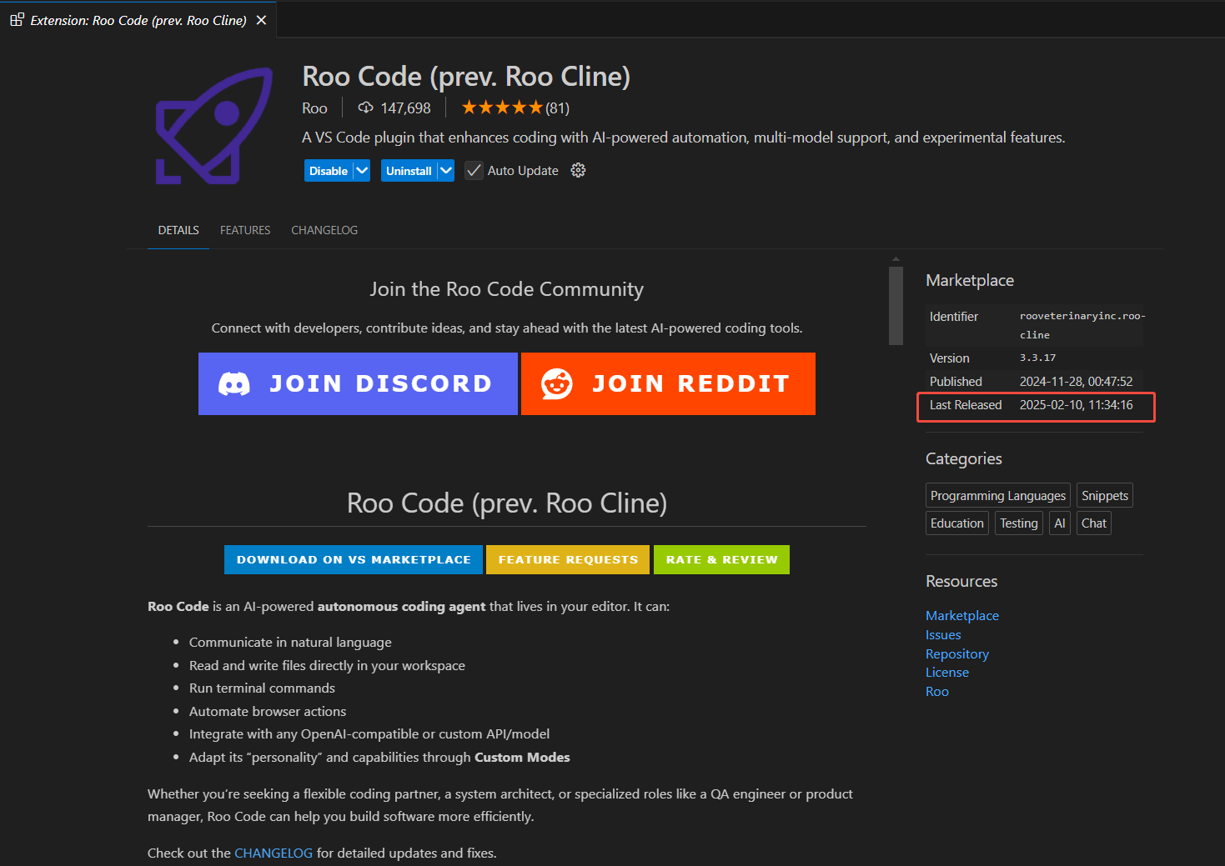Toggle the Auto Update checkbox
Image resolution: width=1225 pixels, height=866 pixels.
[x=474, y=170]
